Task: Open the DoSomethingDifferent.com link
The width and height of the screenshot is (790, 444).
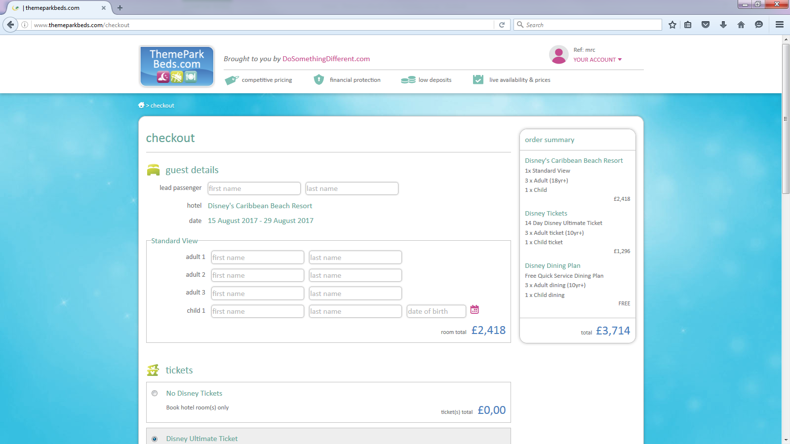Action: click(x=326, y=59)
